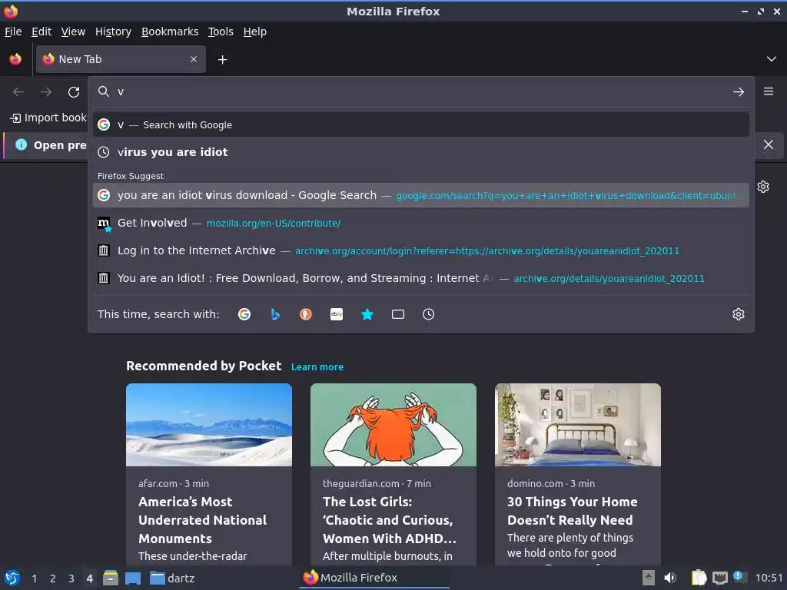Open the Firefox hamburger application menu
Viewport: 787px width, 590px height.
[x=769, y=91]
